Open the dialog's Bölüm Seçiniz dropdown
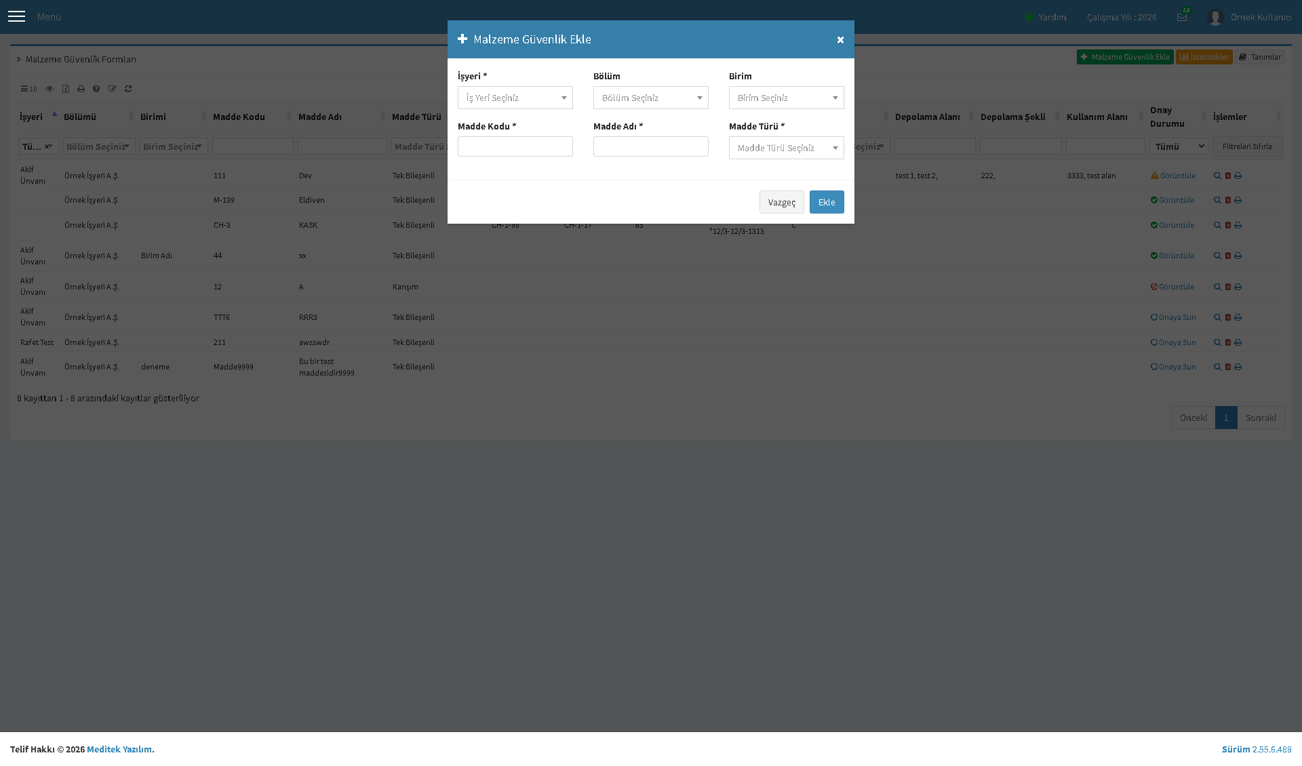 (651, 98)
